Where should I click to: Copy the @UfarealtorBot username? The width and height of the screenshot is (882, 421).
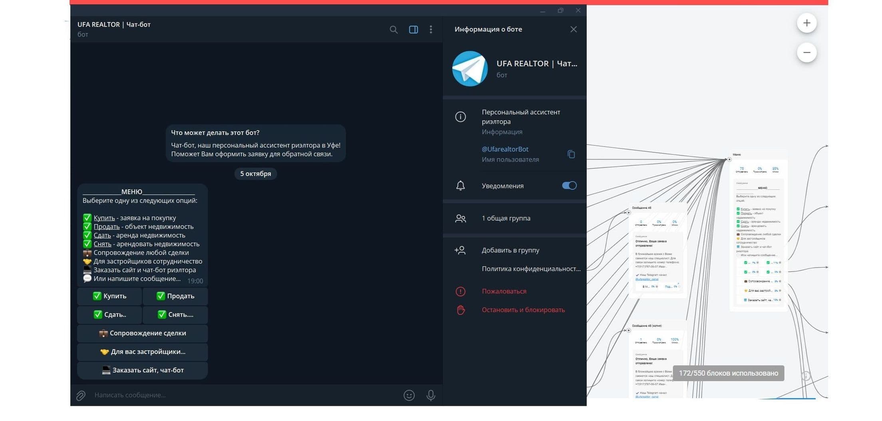[x=571, y=154]
